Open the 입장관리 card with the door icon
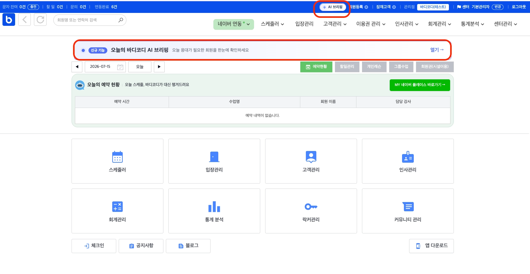This screenshot has width=530, height=274. tap(214, 161)
